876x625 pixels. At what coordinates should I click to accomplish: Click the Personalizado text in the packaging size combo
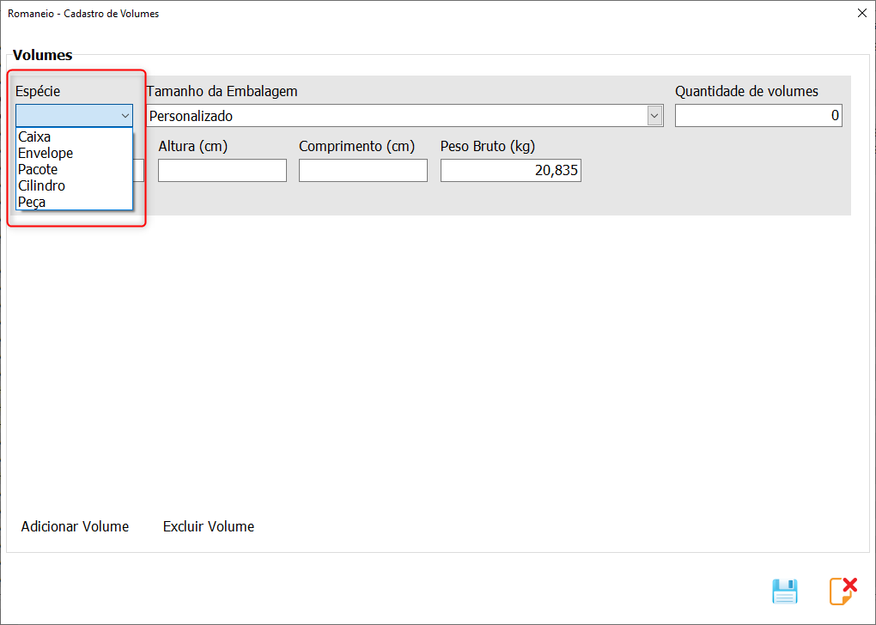(191, 116)
